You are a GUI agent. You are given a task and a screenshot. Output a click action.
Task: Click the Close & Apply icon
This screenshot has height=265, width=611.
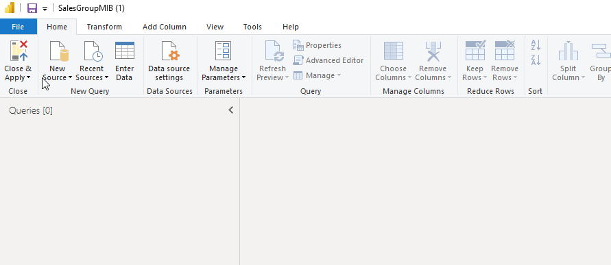(x=19, y=51)
